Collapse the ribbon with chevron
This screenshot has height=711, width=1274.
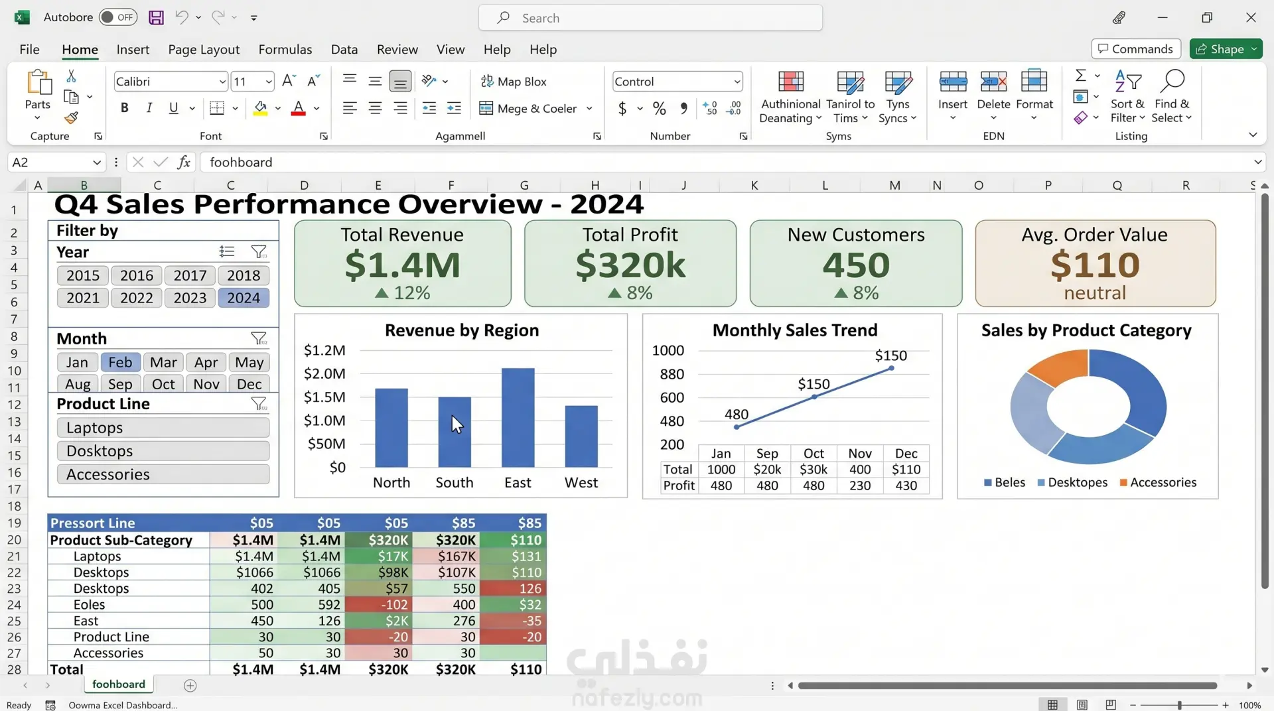click(1253, 135)
